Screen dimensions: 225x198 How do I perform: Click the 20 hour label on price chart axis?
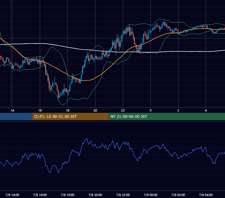pyautogui.click(x=95, y=111)
